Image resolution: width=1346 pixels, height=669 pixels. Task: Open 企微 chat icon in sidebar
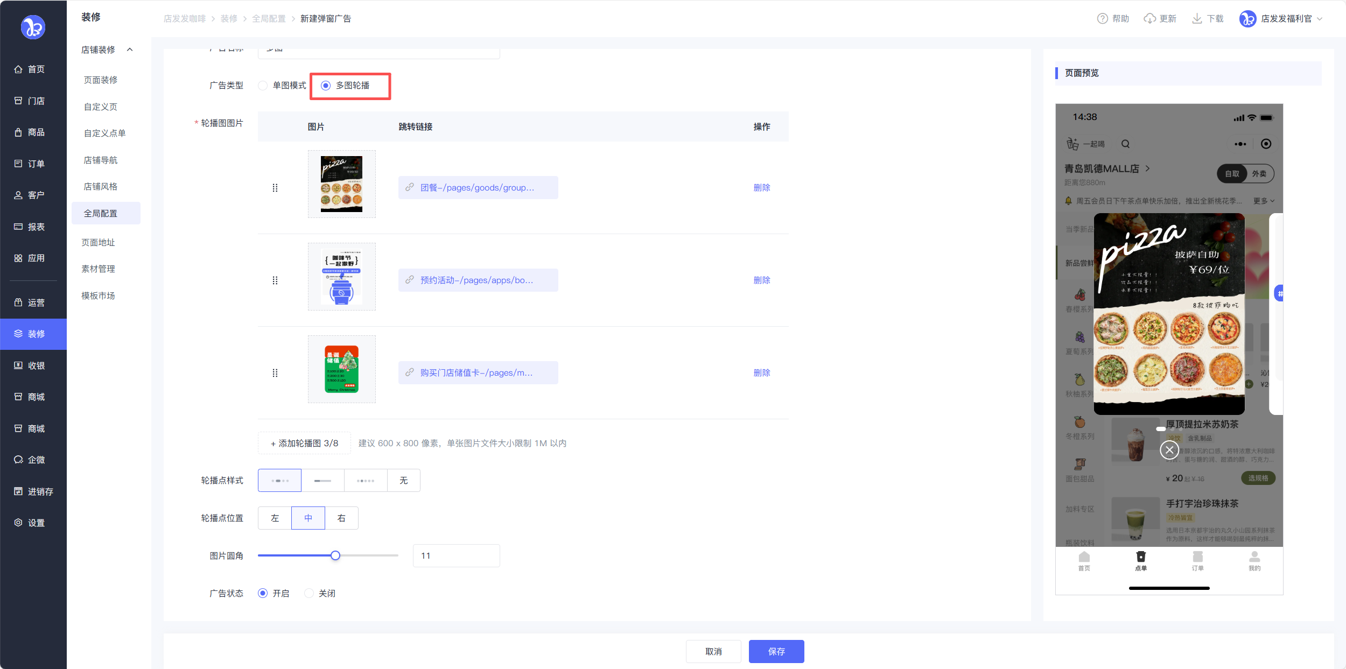[x=18, y=460]
